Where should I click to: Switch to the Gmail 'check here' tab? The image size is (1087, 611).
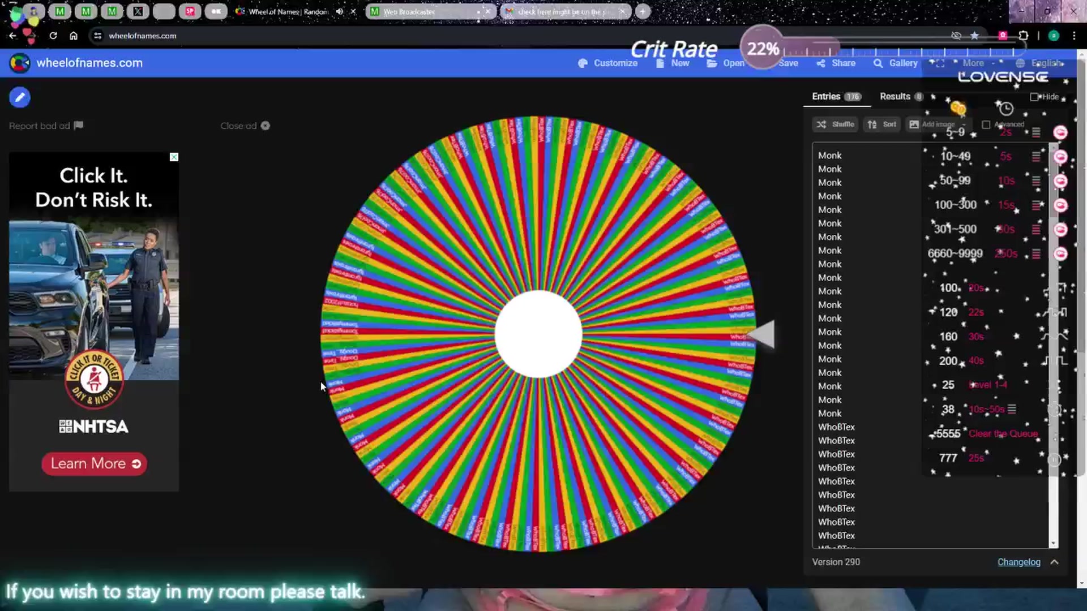pos(566,11)
